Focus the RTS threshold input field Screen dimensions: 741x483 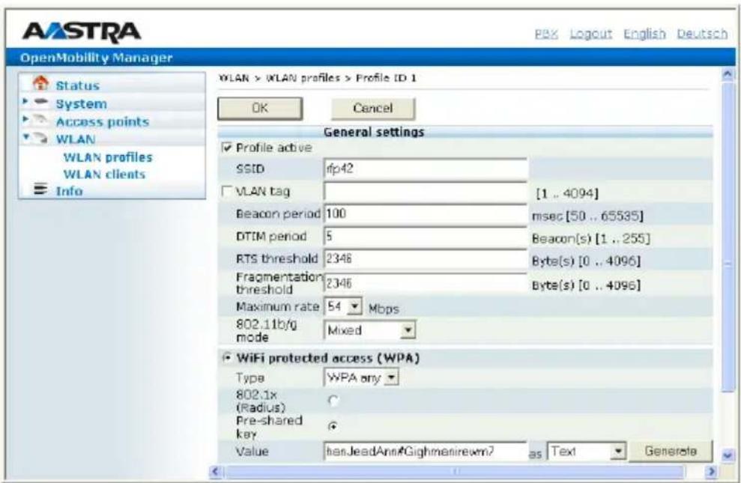[x=426, y=259]
